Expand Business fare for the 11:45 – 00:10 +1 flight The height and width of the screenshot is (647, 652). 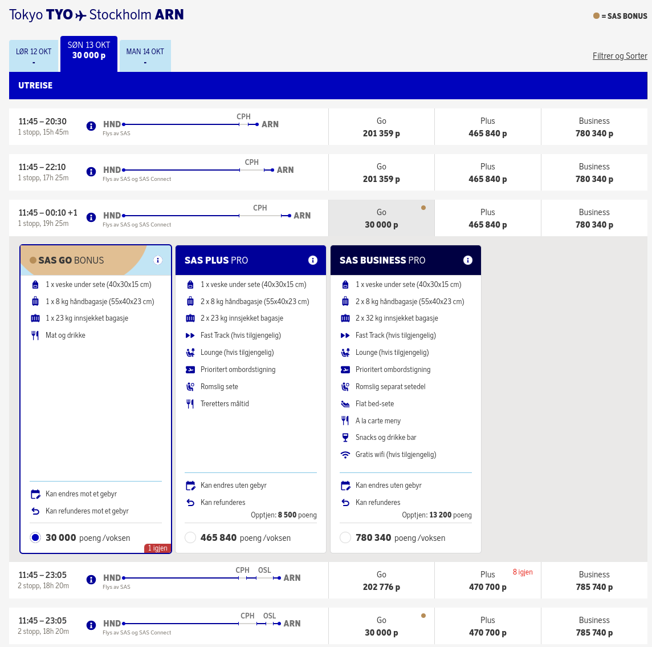(x=594, y=218)
